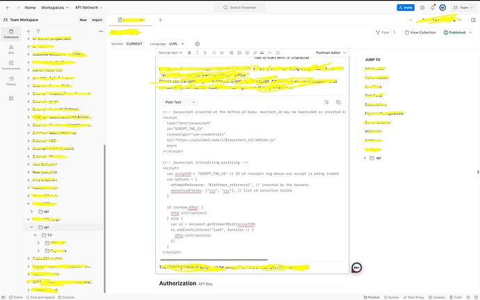Image resolution: width=480 pixels, height=300 pixels.
Task: Click the Invite button
Action: (x=406, y=8)
